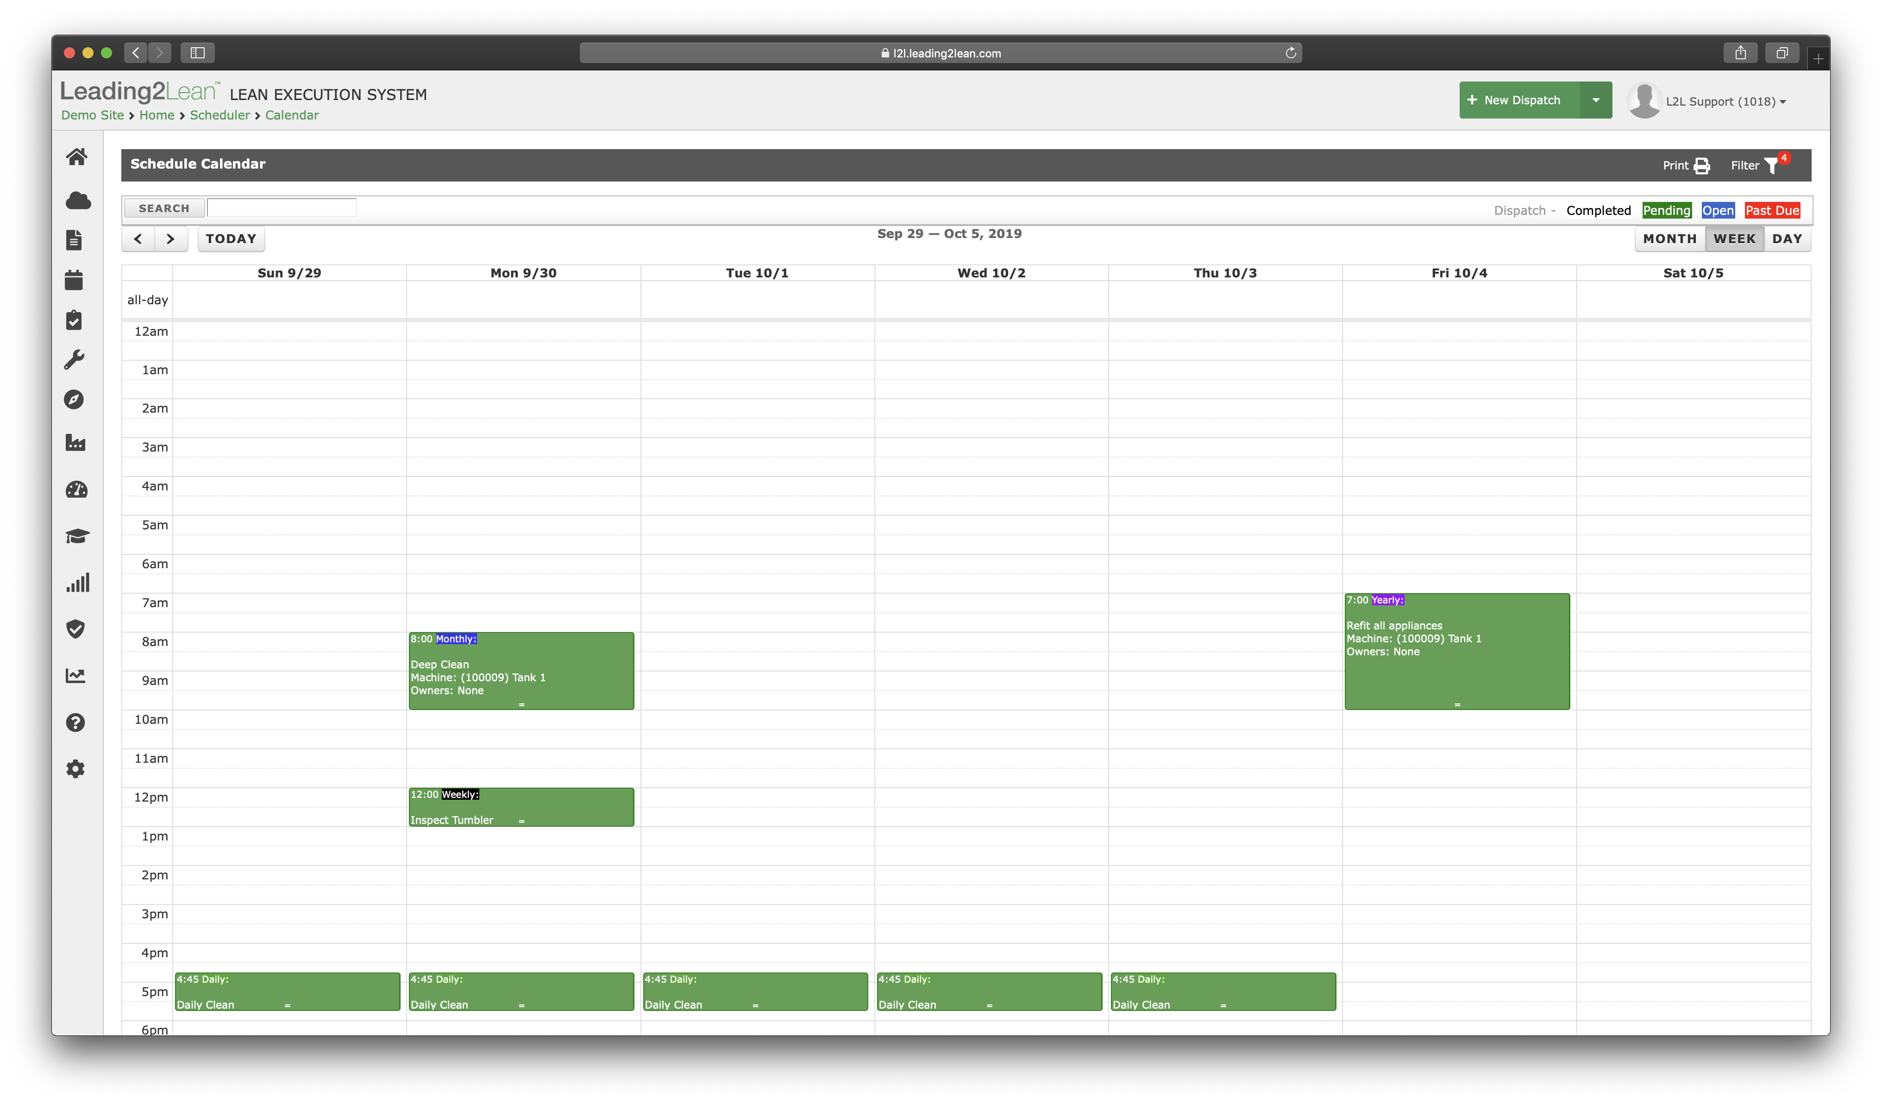Click the TODAY button
Viewport: 1882px width, 1104px height.
(x=231, y=239)
